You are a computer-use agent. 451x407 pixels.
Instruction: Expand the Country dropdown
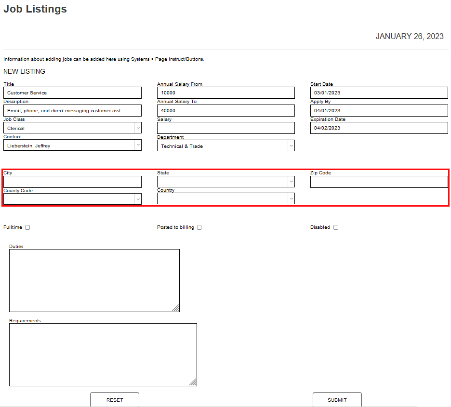[225, 198]
